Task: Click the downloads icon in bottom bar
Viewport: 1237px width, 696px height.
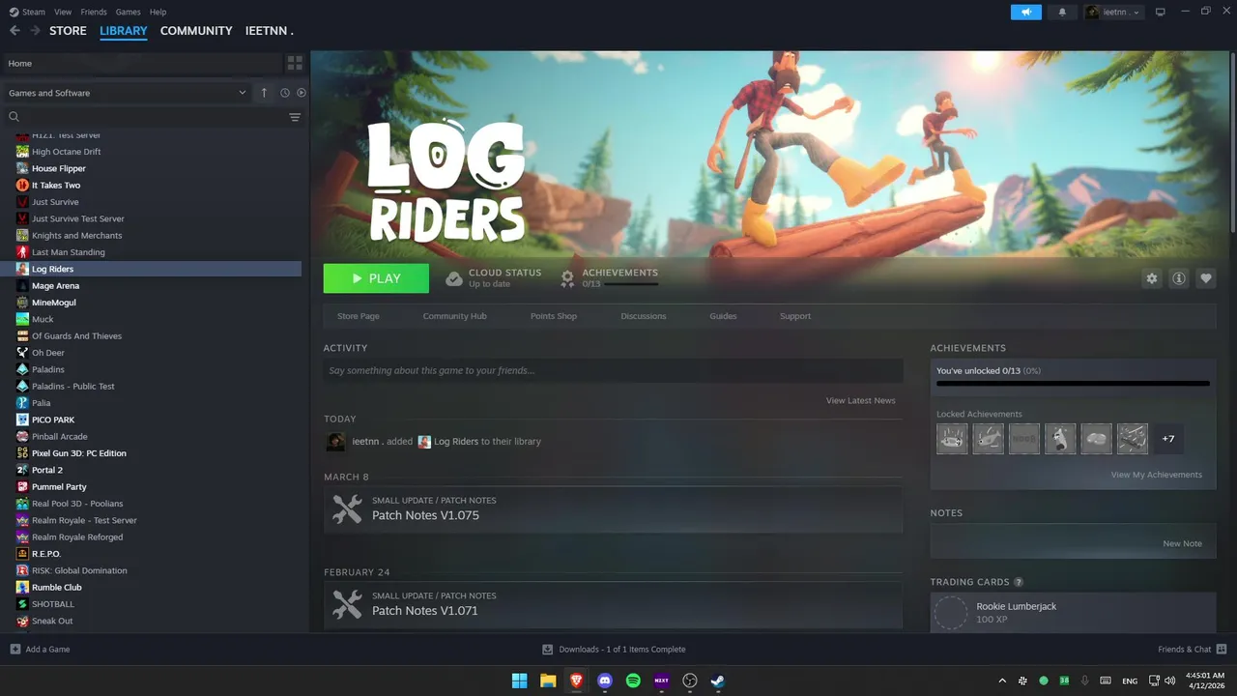Action: tap(547, 649)
